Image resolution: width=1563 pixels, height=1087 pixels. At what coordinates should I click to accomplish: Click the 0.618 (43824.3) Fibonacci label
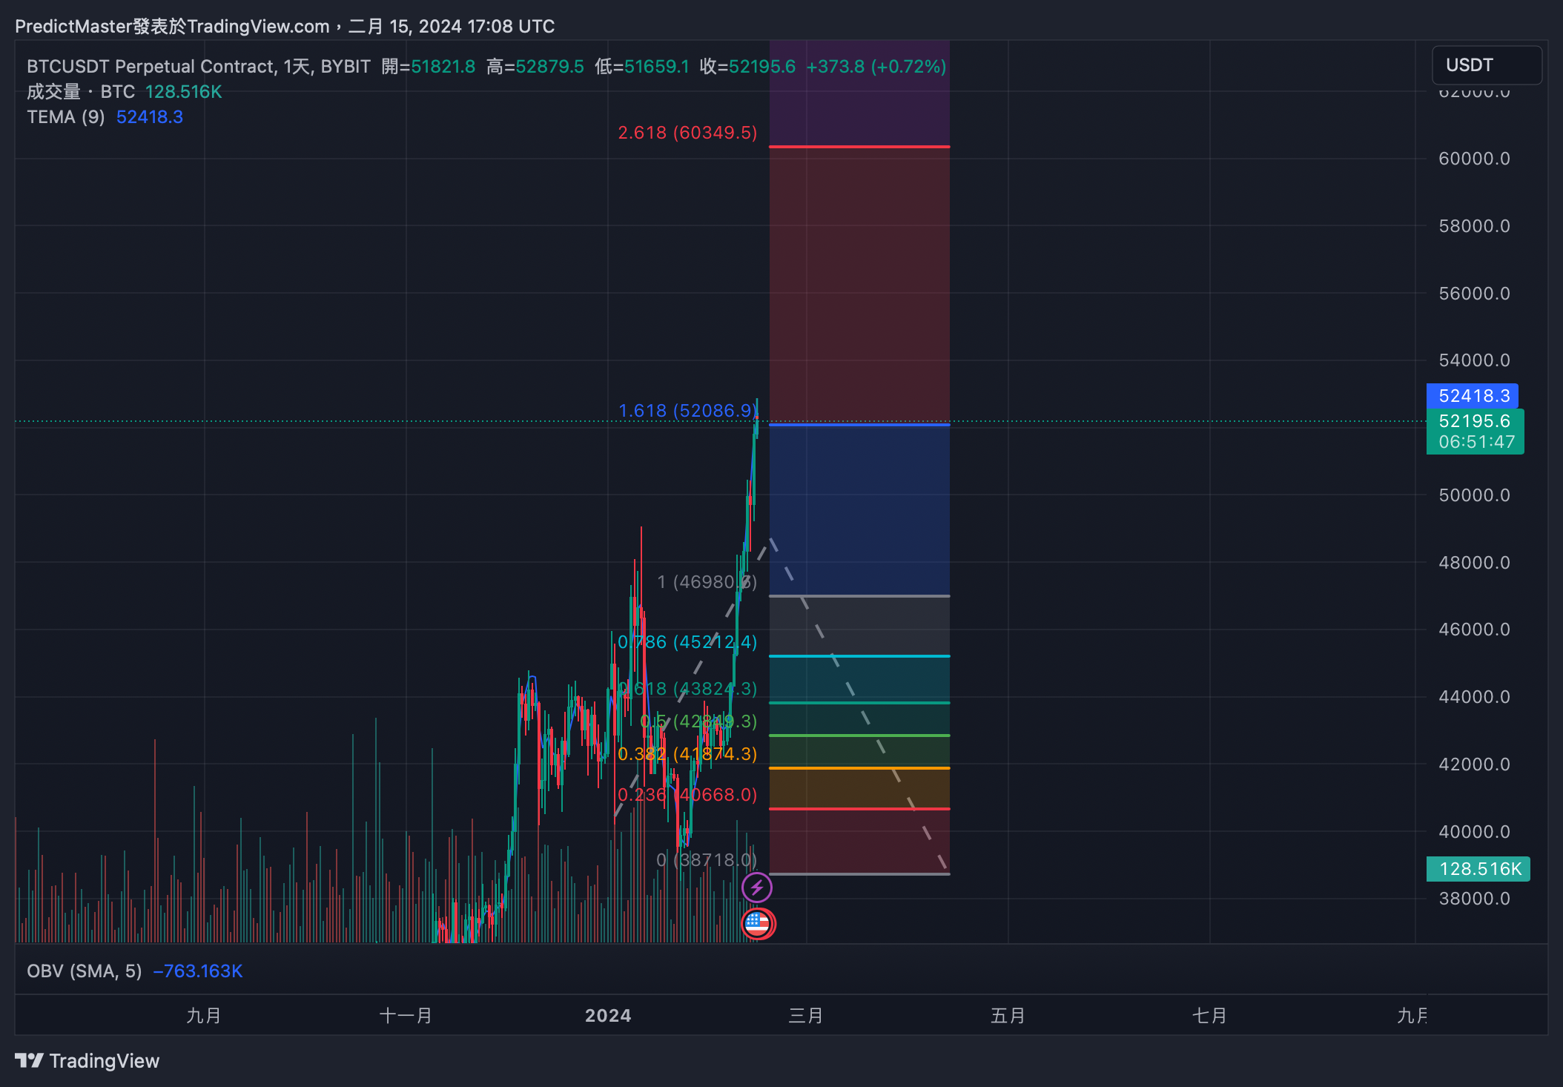687,689
